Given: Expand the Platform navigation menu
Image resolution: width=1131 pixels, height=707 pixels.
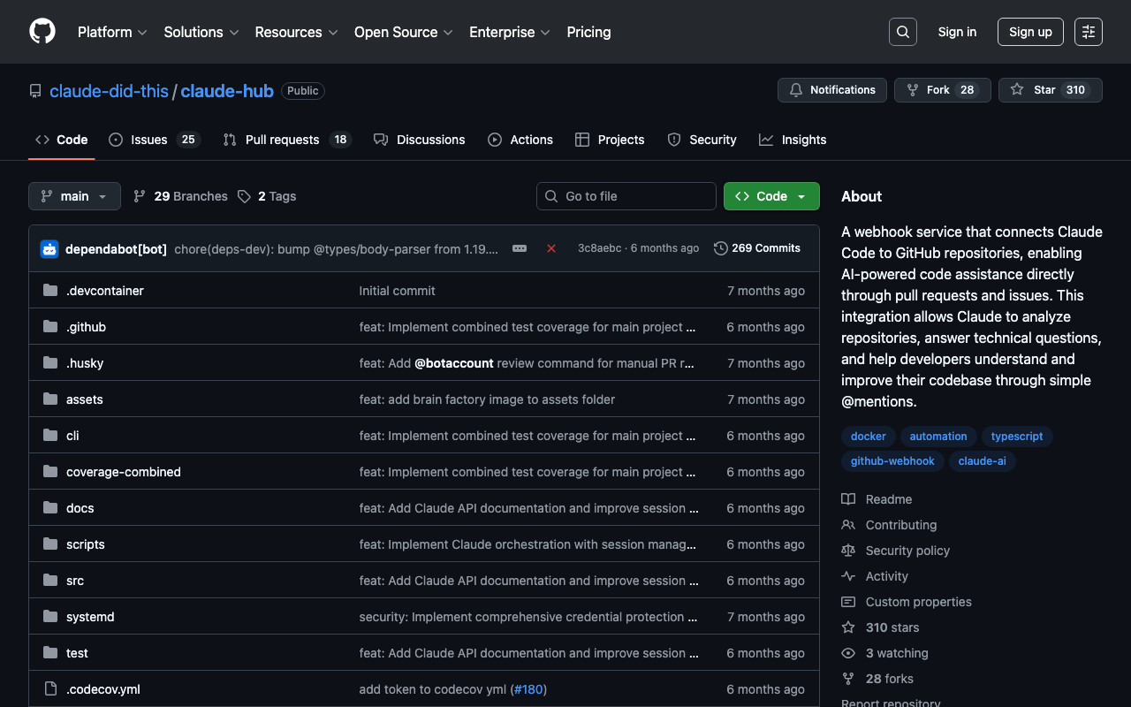Looking at the screenshot, I should [111, 32].
